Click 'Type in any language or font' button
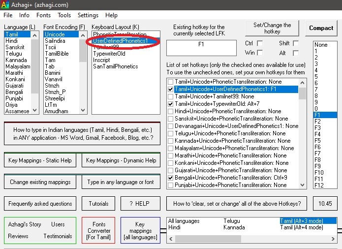Viewport: 342px width, 249px height. pos(121,182)
